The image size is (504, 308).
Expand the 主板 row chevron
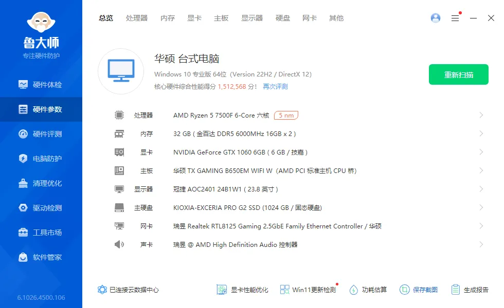pyautogui.click(x=481, y=170)
